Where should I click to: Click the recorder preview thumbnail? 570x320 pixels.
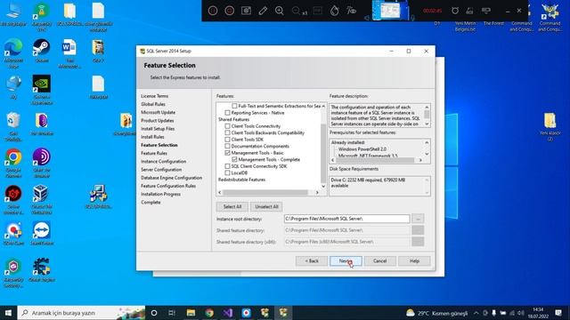click(x=390, y=11)
